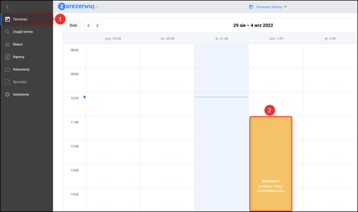Click the czw. 1.09 day header
The image size is (358, 212).
point(276,38)
